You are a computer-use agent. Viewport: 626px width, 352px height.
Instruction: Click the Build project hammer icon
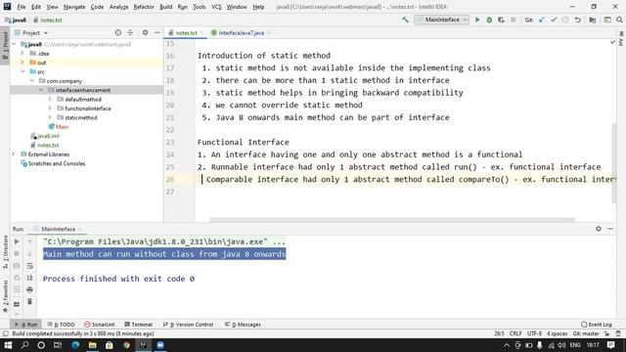tap(405, 20)
